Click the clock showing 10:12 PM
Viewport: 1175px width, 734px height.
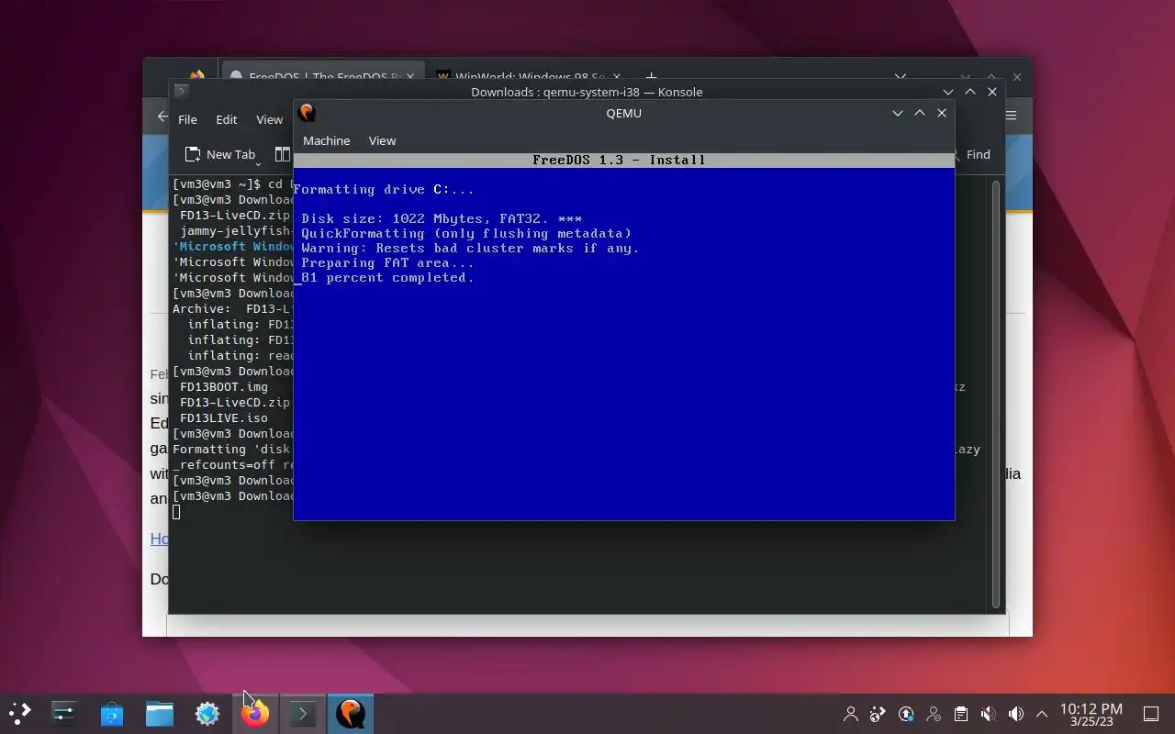[x=1091, y=714]
